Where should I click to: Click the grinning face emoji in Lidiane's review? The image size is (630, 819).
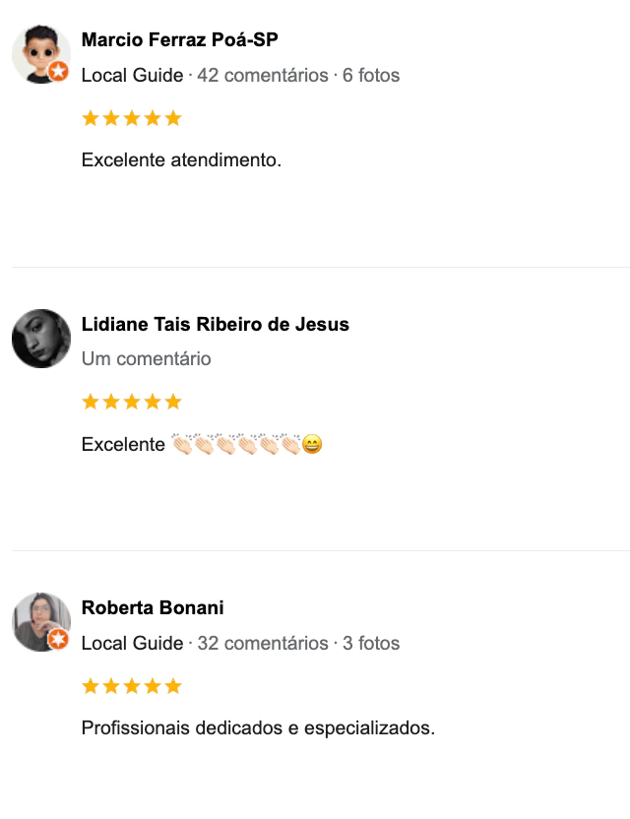pos(312,445)
